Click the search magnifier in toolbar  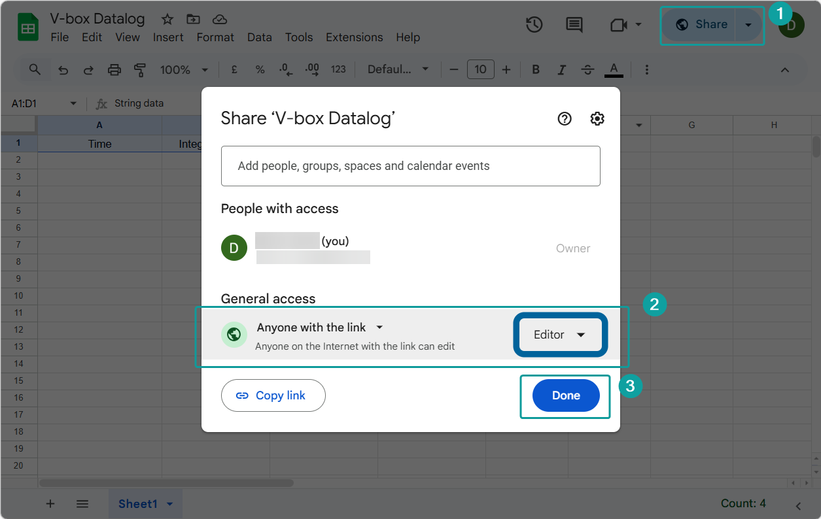click(x=35, y=69)
